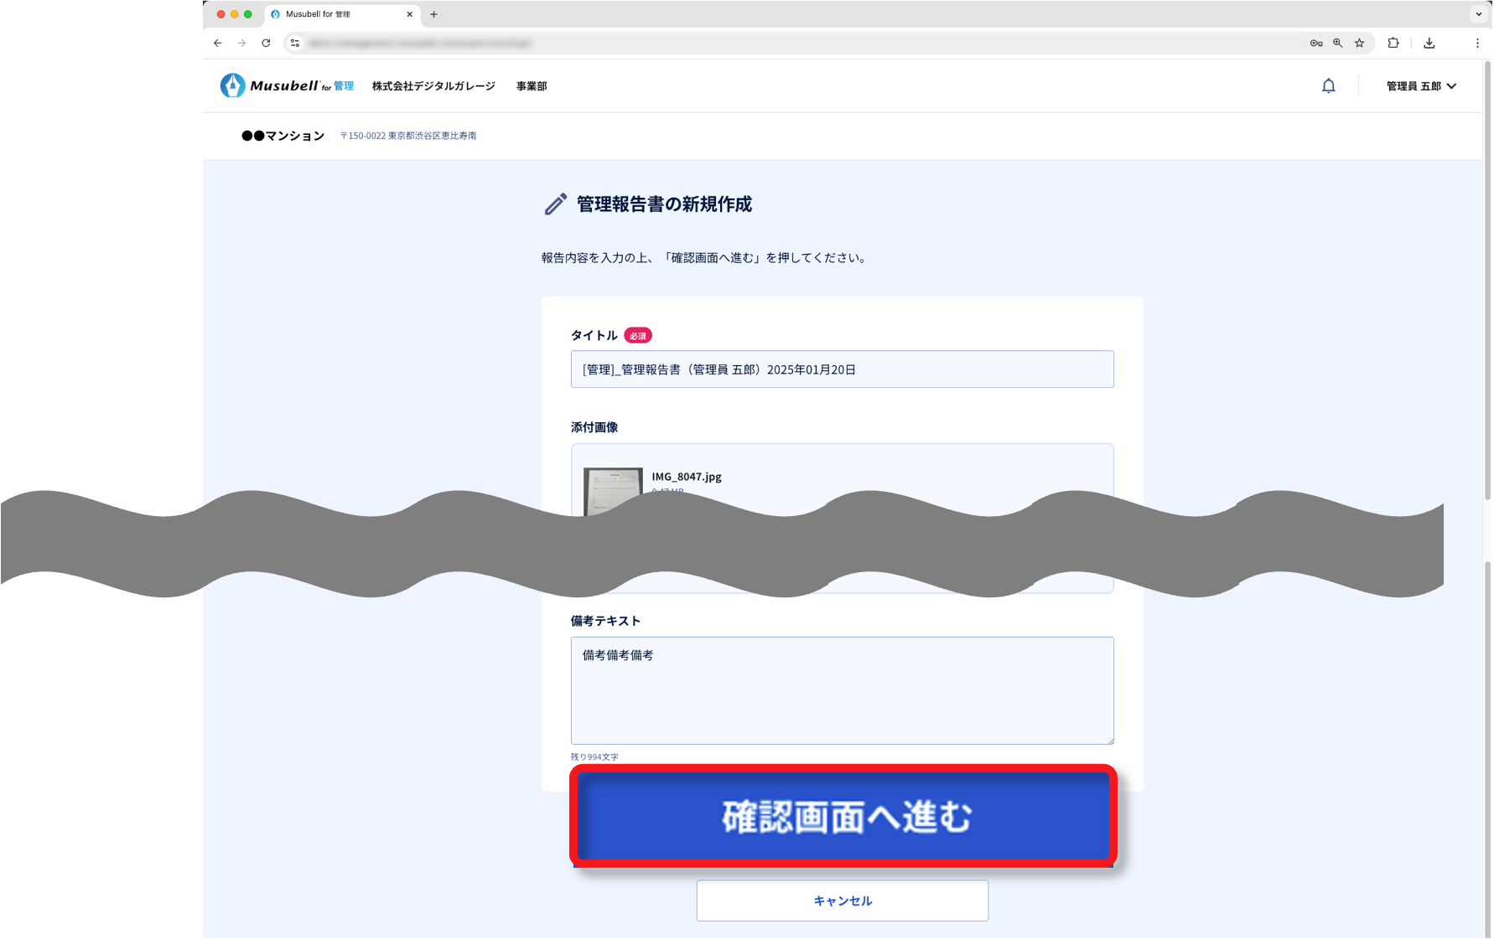Expand the 管理員 五郎 user menu
This screenshot has height=940, width=1494.
pos(1421,86)
